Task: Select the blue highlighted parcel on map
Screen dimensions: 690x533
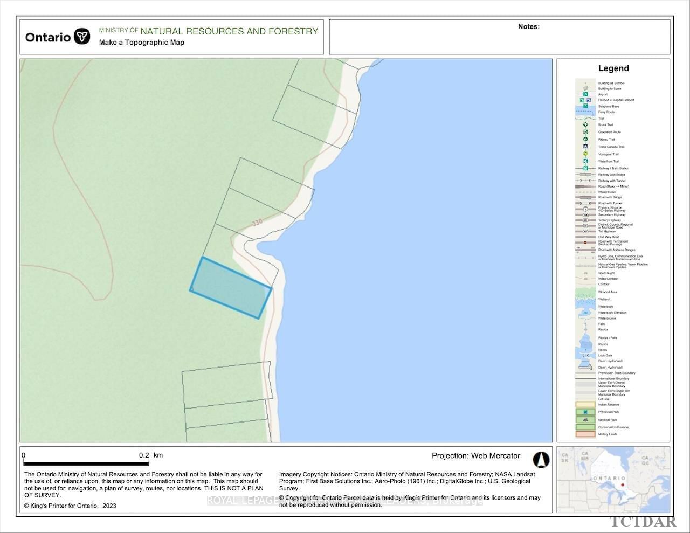Action: coord(231,288)
